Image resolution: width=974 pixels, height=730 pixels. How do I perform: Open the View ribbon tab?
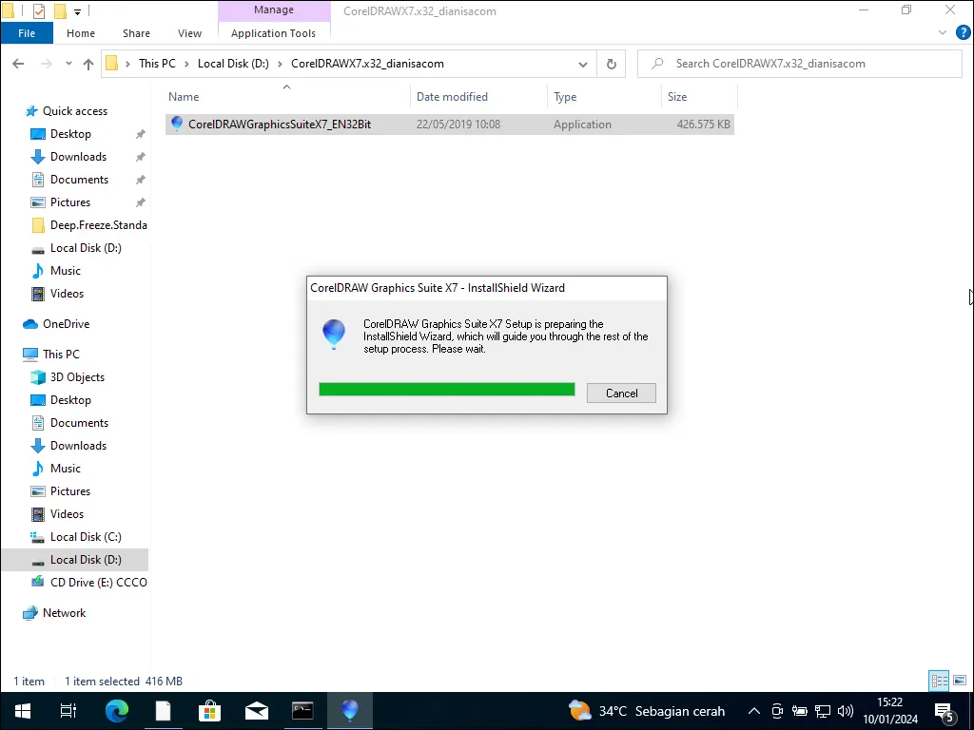189,33
